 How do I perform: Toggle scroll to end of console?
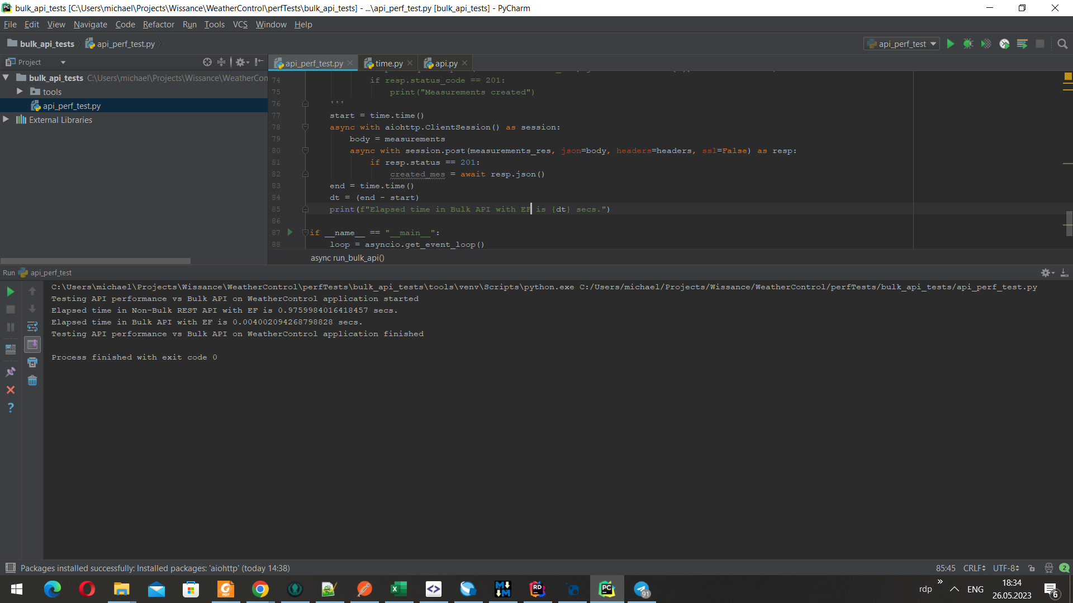click(32, 344)
